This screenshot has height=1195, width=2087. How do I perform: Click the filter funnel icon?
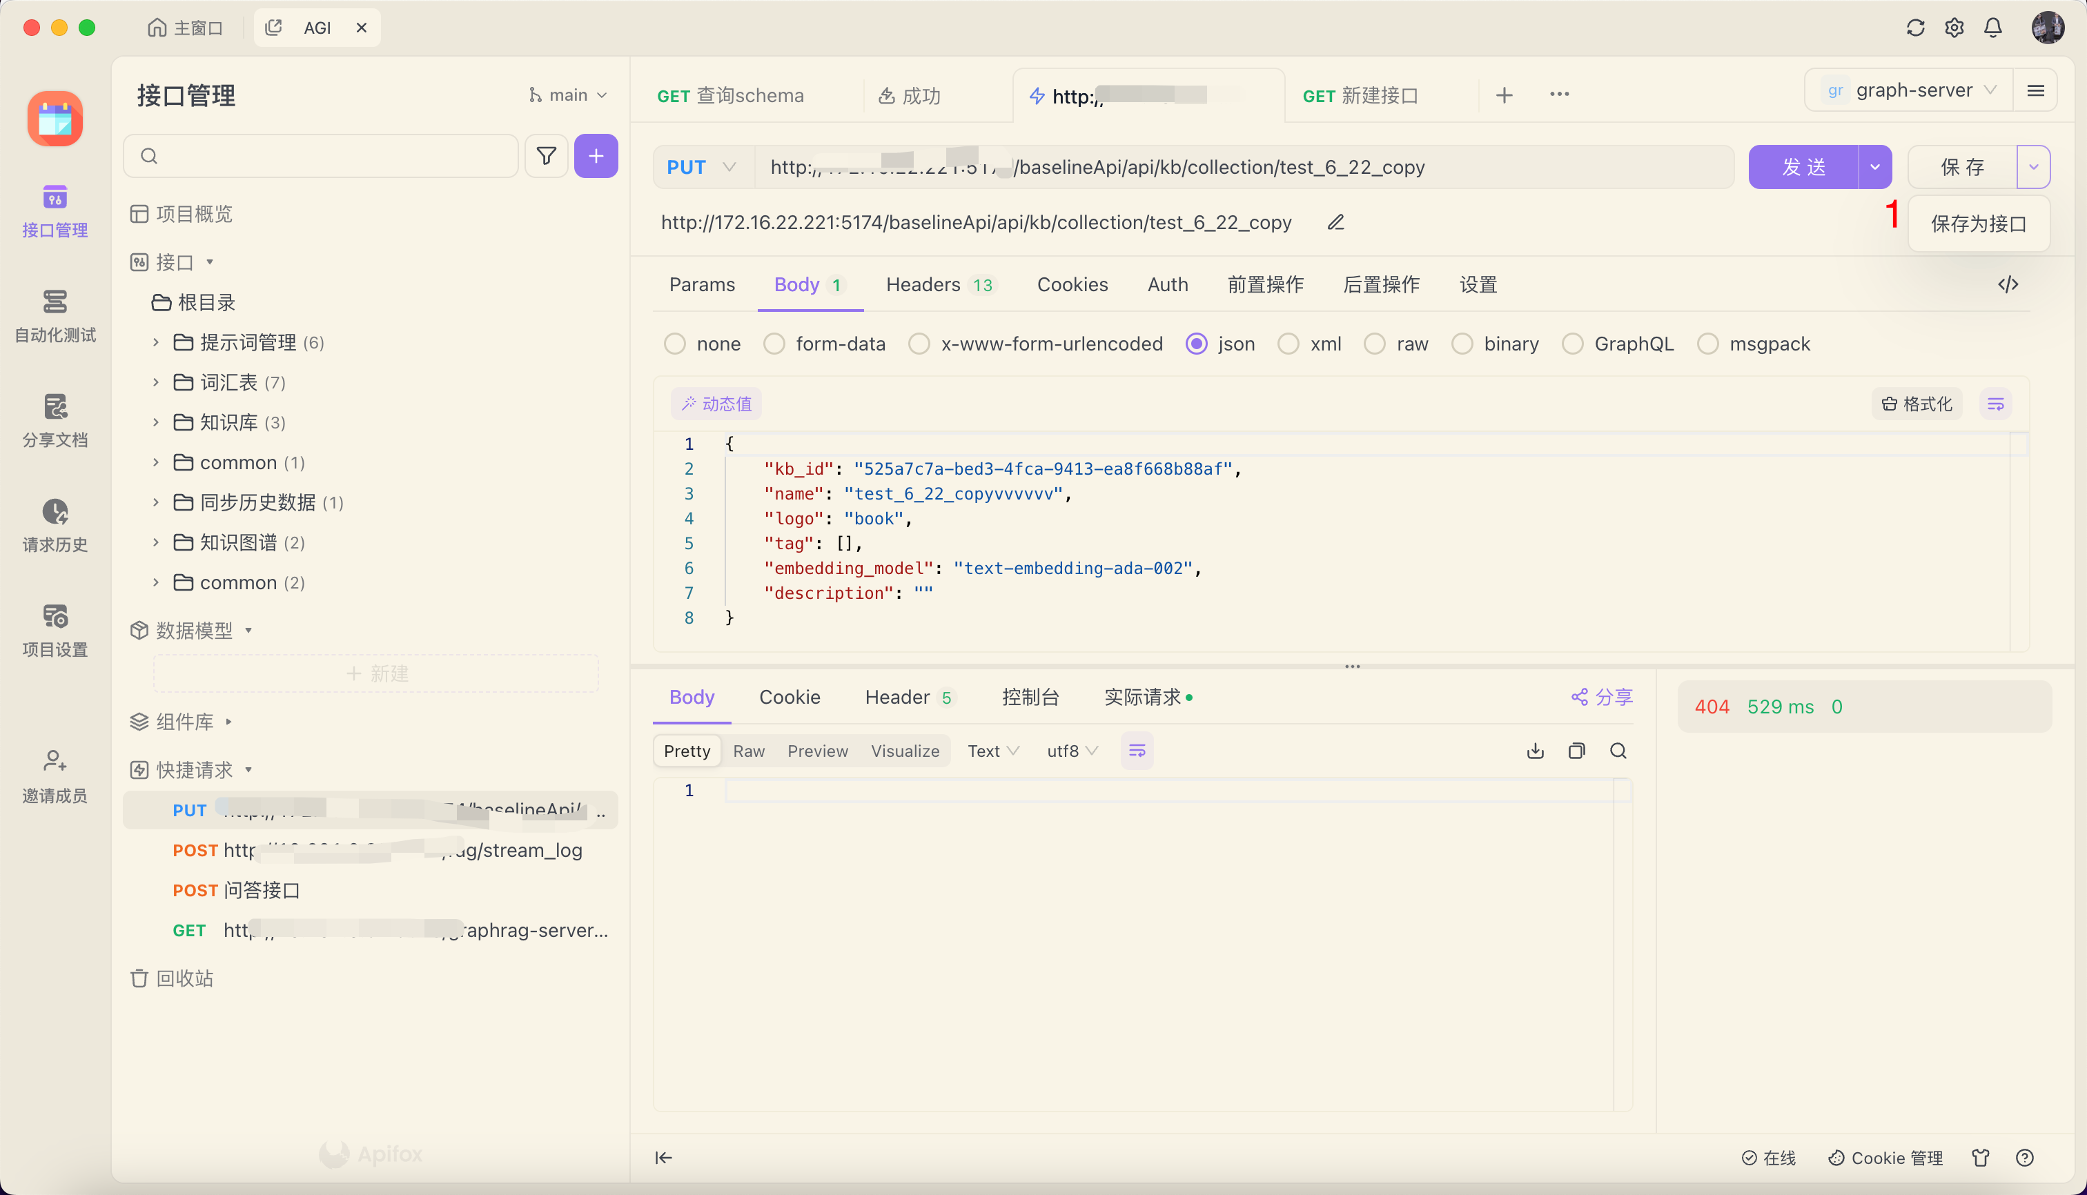coord(546,156)
